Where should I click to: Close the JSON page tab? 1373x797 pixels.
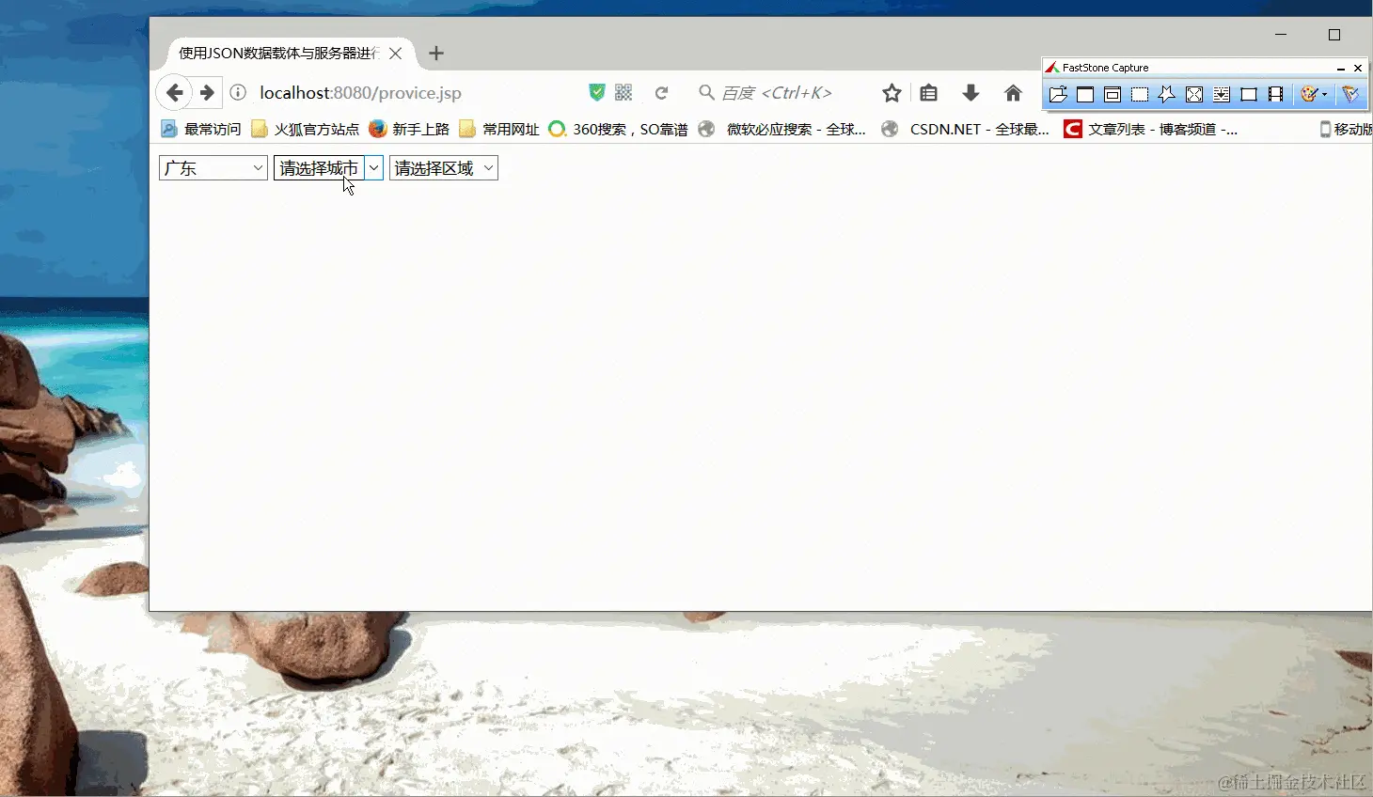pos(396,54)
